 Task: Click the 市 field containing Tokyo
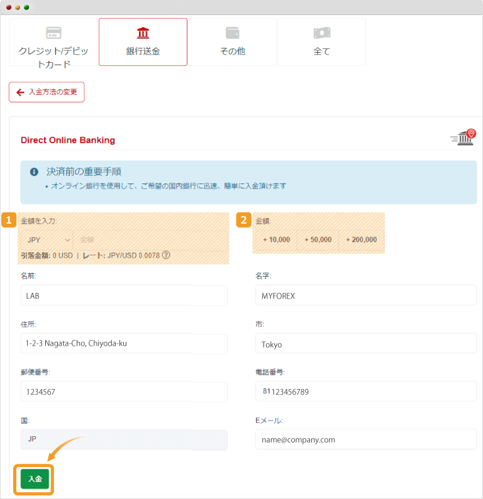[x=366, y=344]
